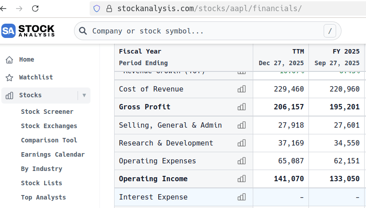Click the browser address bar URL
Viewport: 366px width, 208px height.
[210, 8]
